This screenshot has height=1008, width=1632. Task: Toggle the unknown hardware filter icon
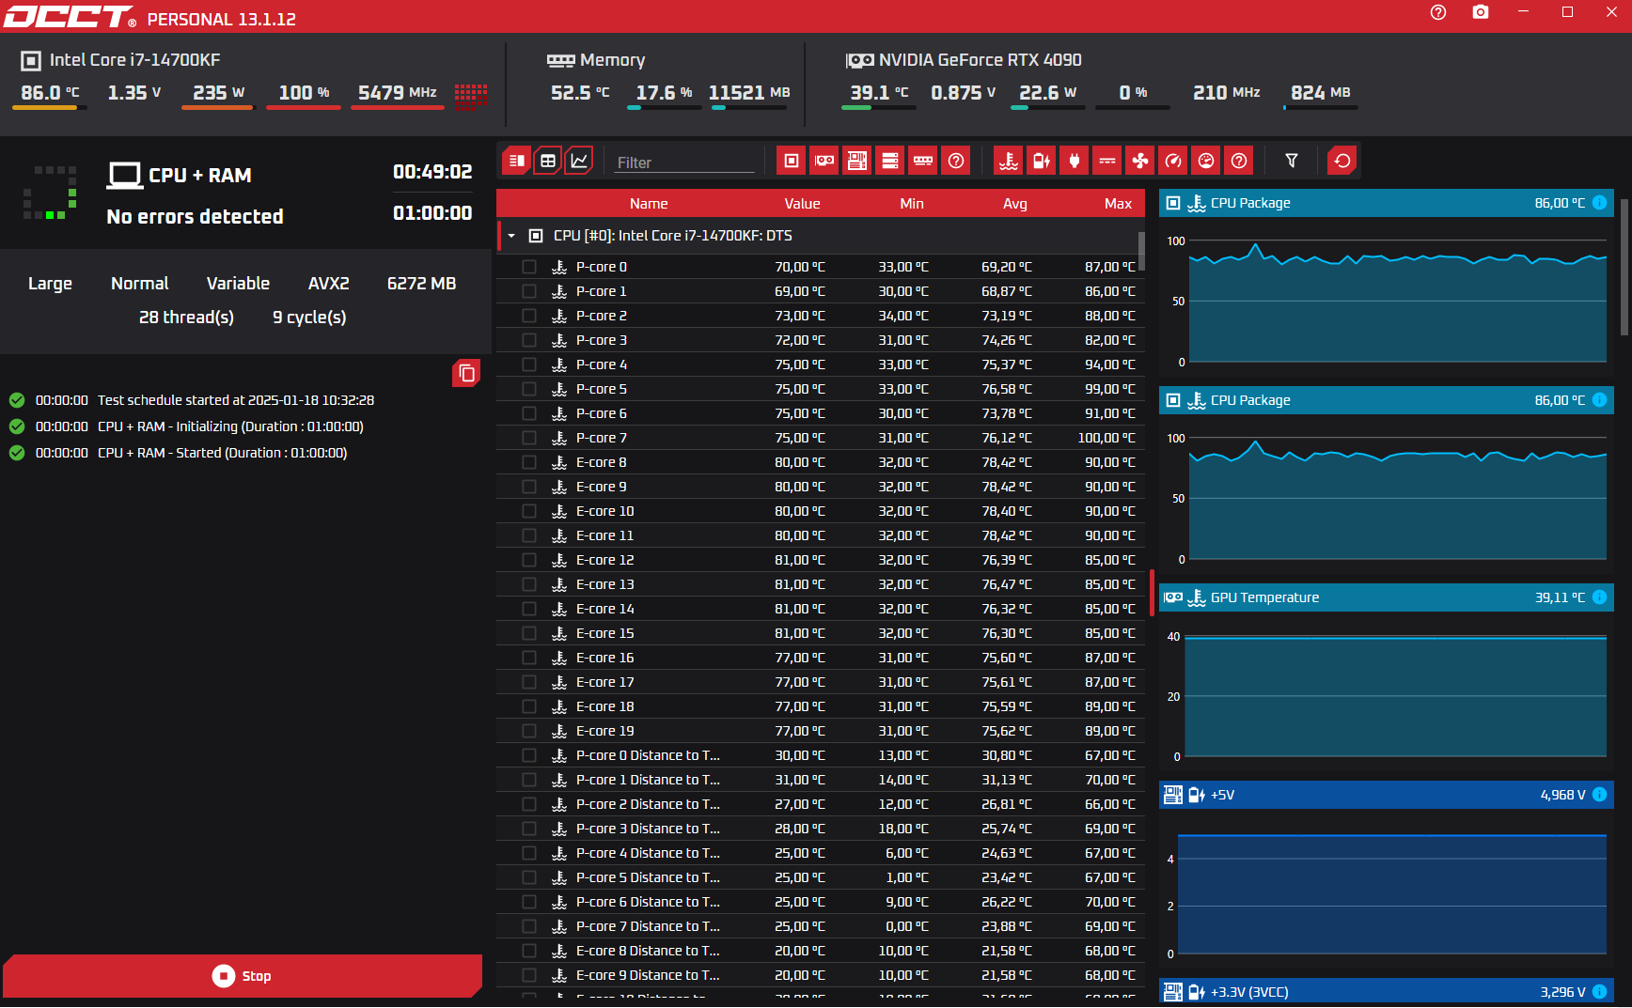click(956, 161)
